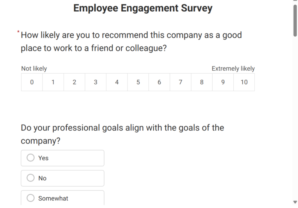Select rating 1 on the recommendation scale
298x208 pixels.
pyautogui.click(x=53, y=82)
